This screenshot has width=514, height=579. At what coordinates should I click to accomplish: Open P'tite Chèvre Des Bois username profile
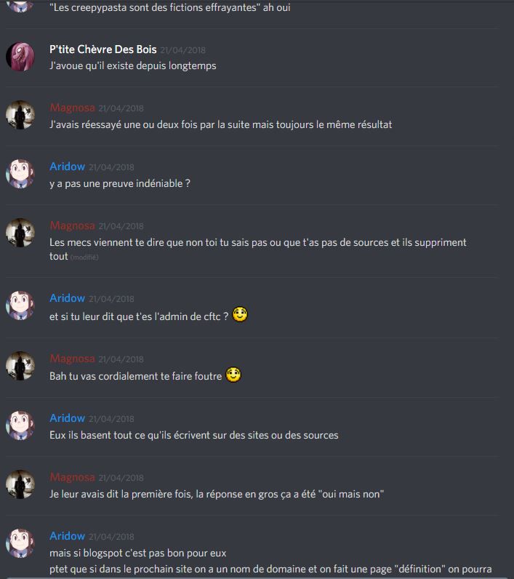click(103, 49)
